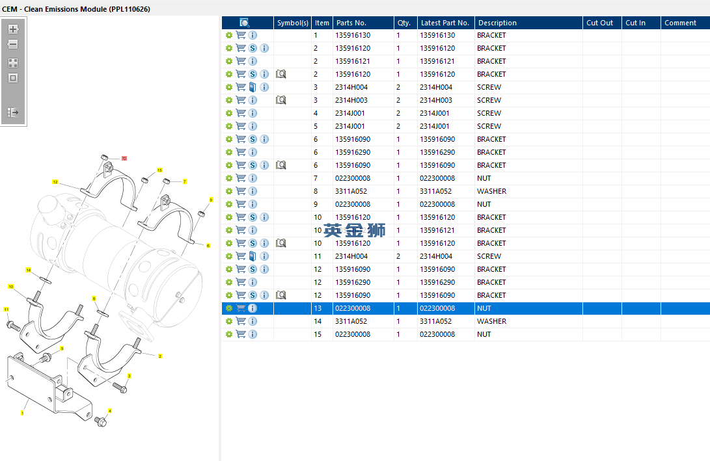This screenshot has height=461, width=710.
Task: Click blue book icon in item 3 row
Action: tap(253, 87)
